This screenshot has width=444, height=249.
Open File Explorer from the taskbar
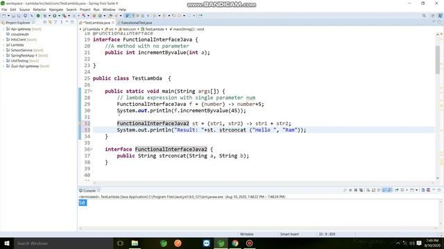click(135, 243)
